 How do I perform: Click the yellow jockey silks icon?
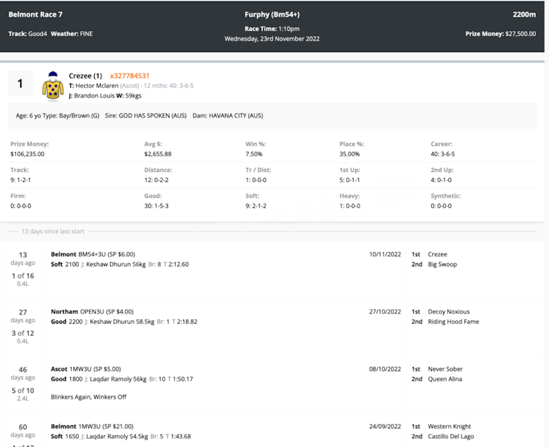pos(53,86)
